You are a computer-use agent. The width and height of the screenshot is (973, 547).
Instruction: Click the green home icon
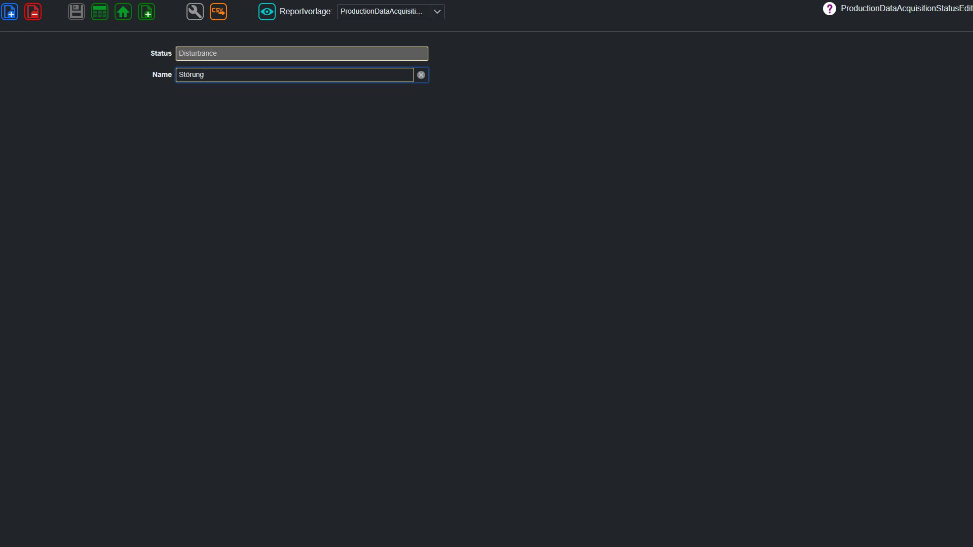[123, 12]
